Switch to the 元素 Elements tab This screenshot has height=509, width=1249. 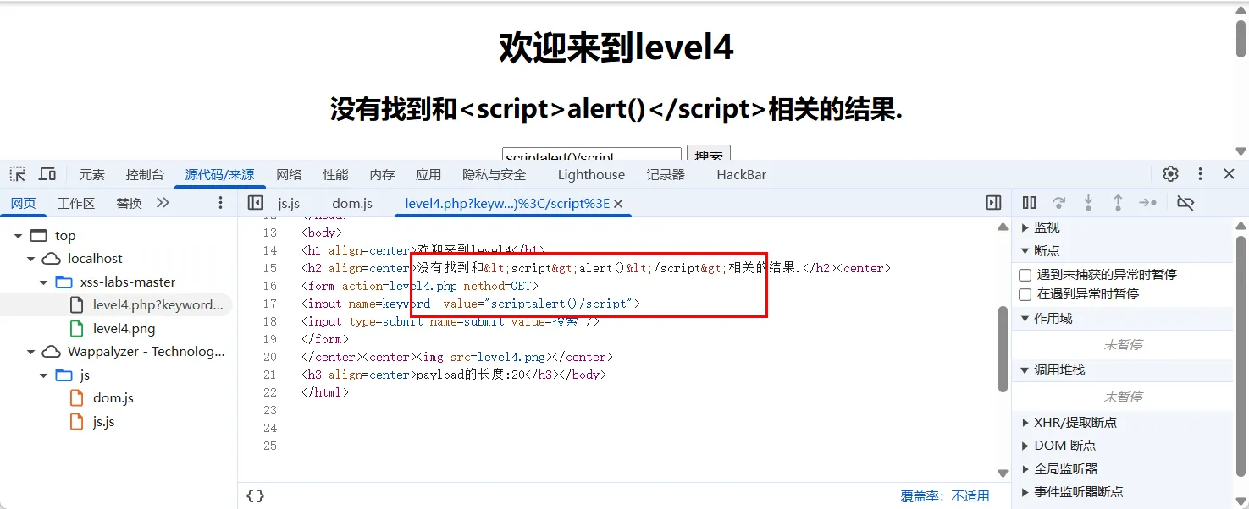(x=92, y=175)
